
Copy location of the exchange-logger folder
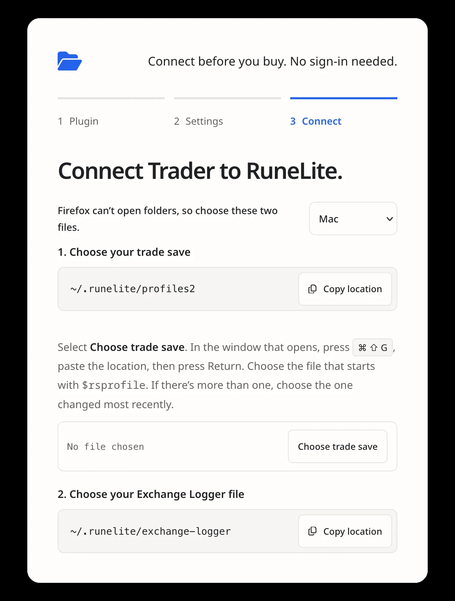345,531
